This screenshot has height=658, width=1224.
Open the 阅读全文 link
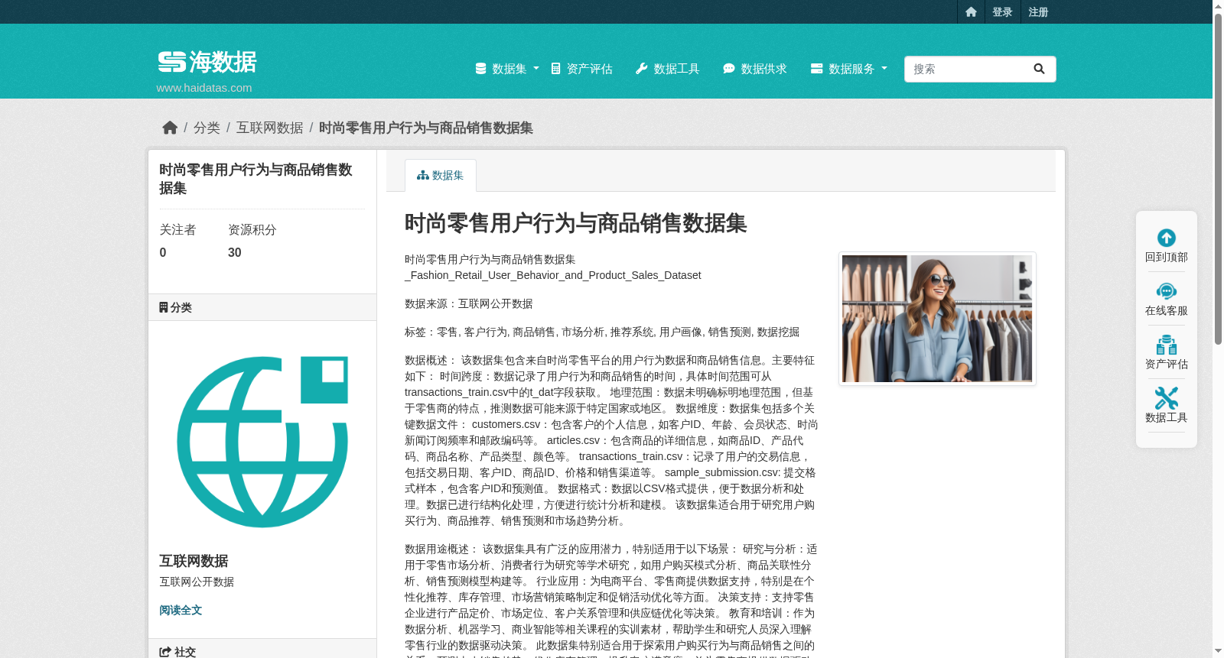coord(181,610)
